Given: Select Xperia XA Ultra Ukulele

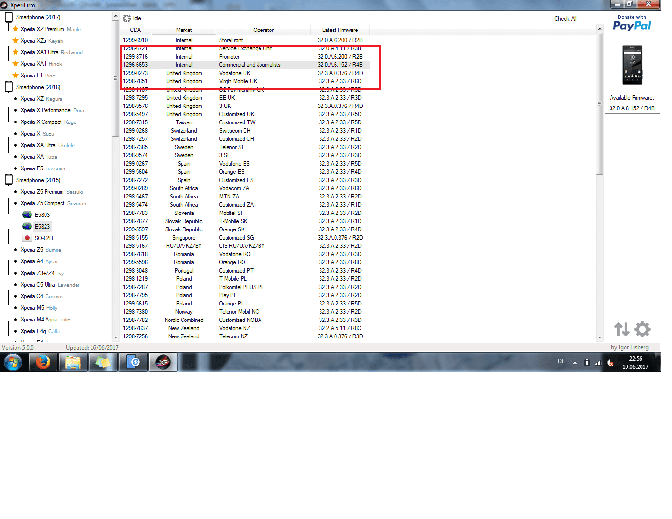Looking at the screenshot, I should pos(47,145).
